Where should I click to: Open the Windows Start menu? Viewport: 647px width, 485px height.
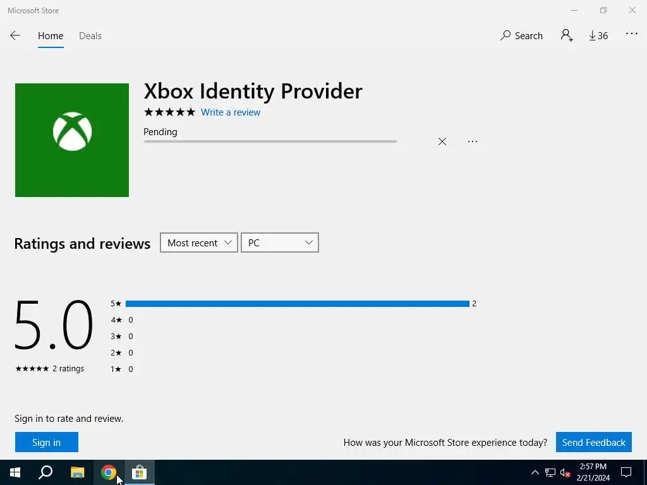(x=15, y=472)
